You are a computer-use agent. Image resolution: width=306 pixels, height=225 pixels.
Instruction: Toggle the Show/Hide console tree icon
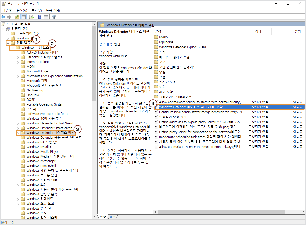click(24, 17)
